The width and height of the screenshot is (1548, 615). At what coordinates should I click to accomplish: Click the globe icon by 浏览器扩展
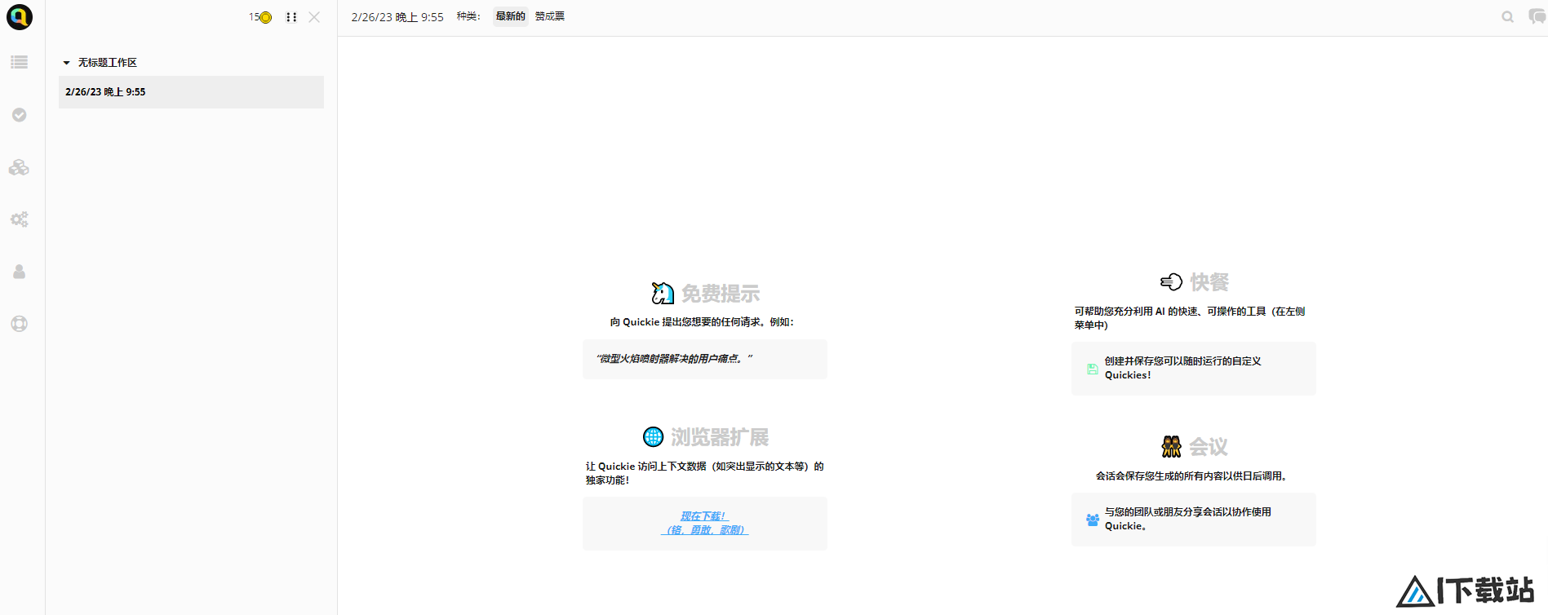pyautogui.click(x=654, y=437)
